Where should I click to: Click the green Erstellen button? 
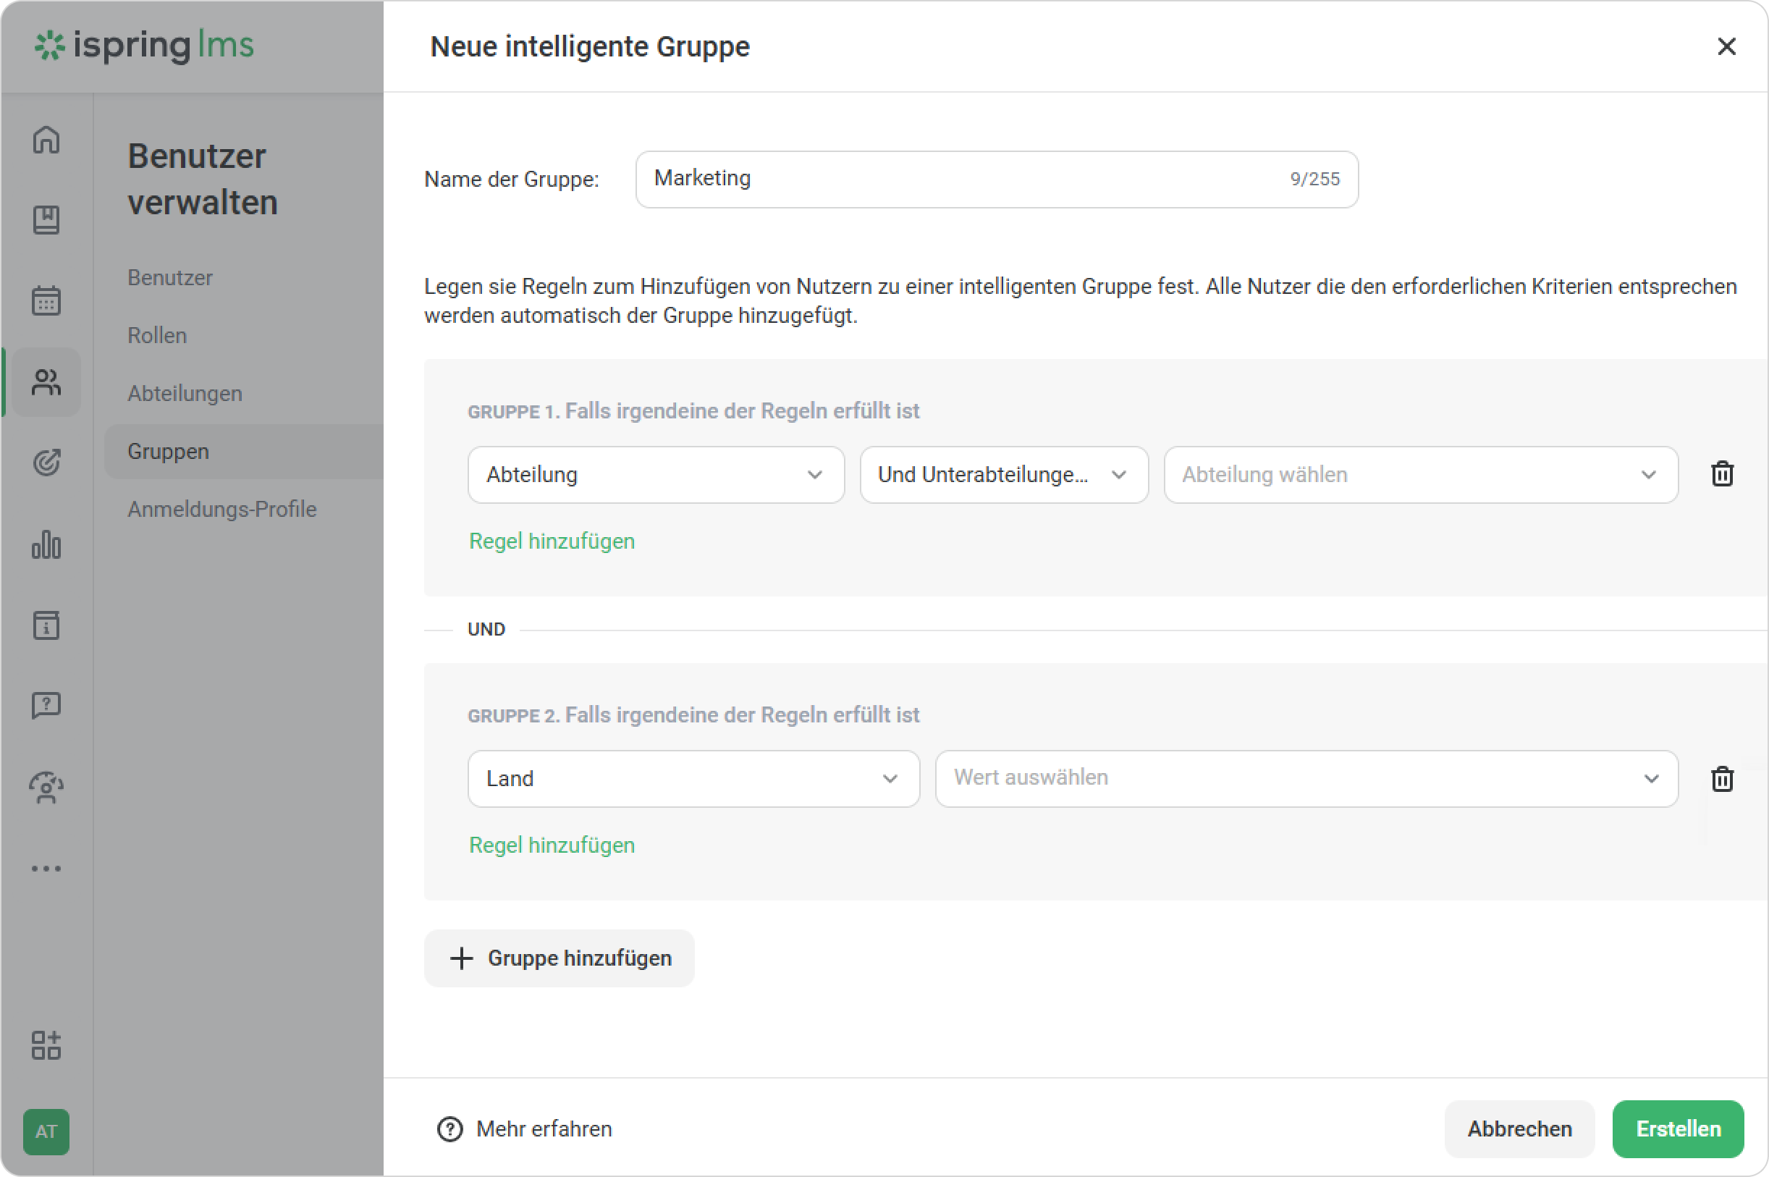(x=1677, y=1129)
